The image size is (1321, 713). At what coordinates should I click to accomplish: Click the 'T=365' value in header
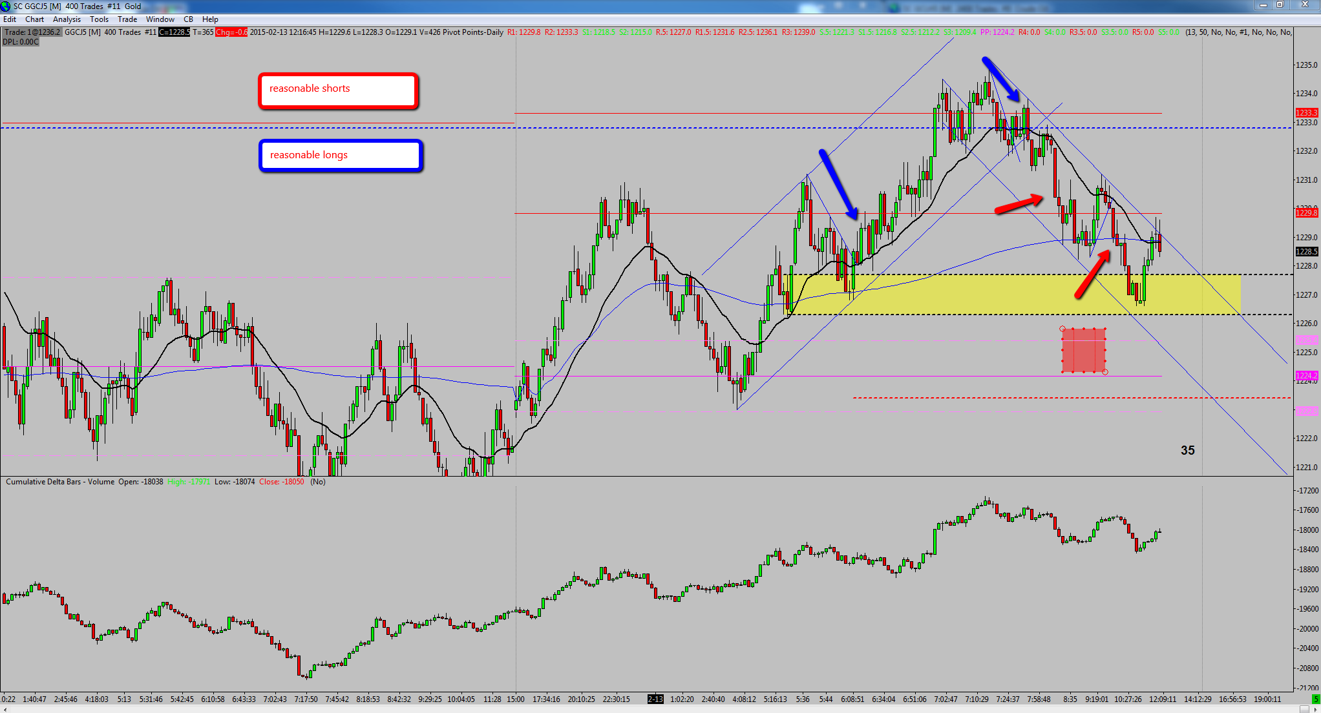point(203,32)
